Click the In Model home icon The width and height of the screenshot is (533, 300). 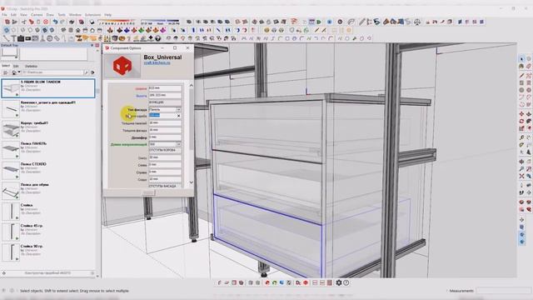[13, 72]
